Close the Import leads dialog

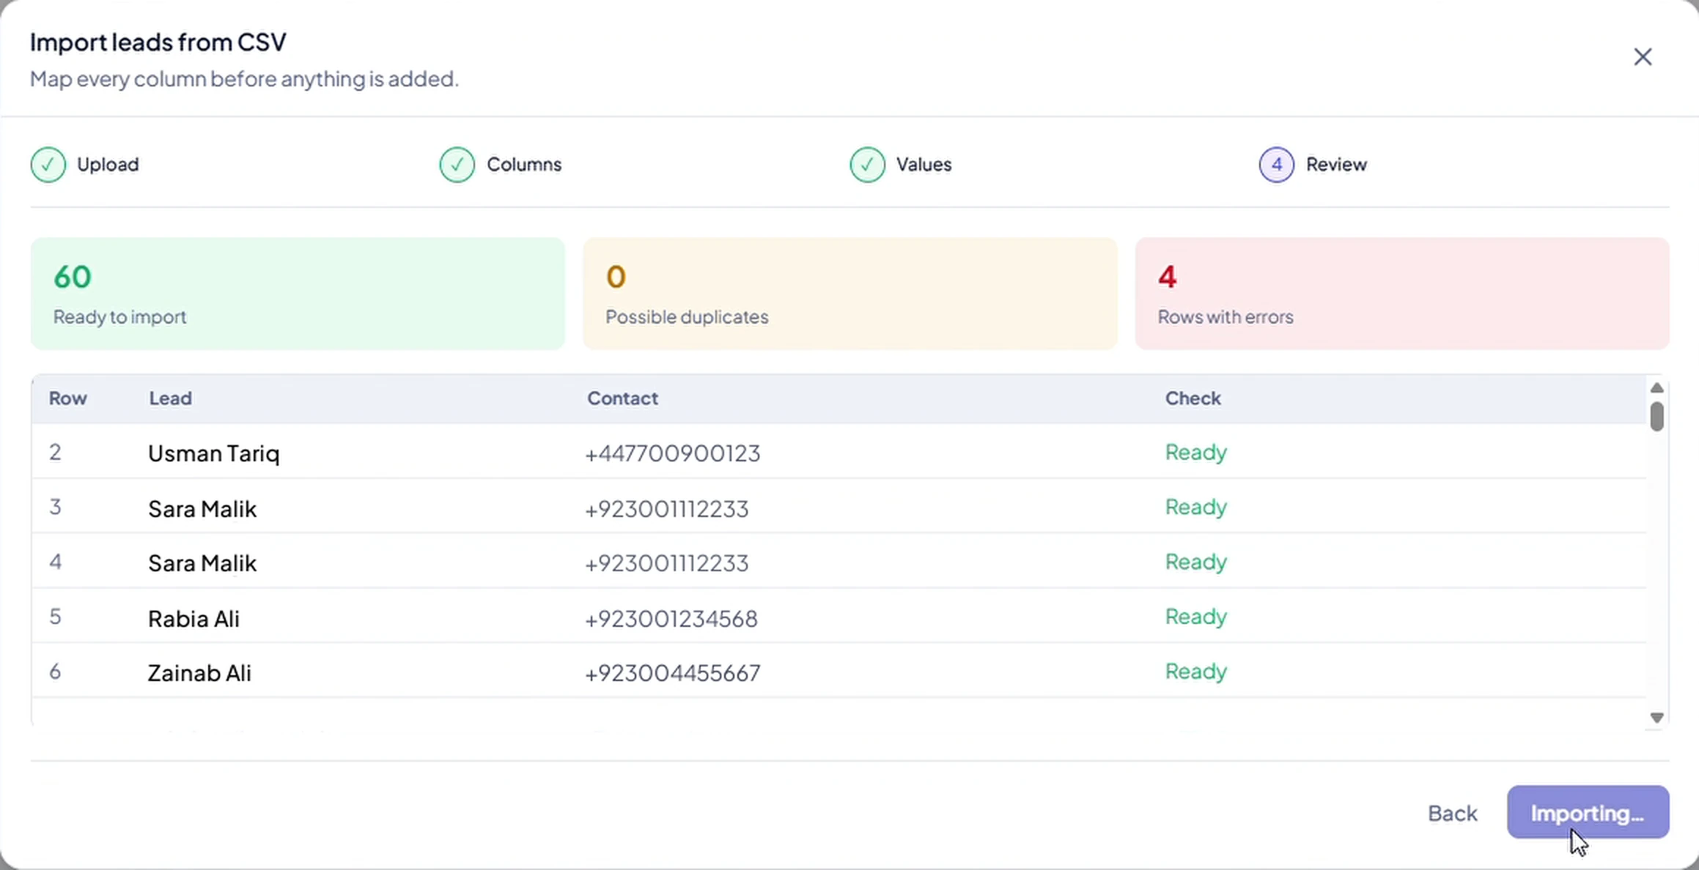tap(1643, 57)
